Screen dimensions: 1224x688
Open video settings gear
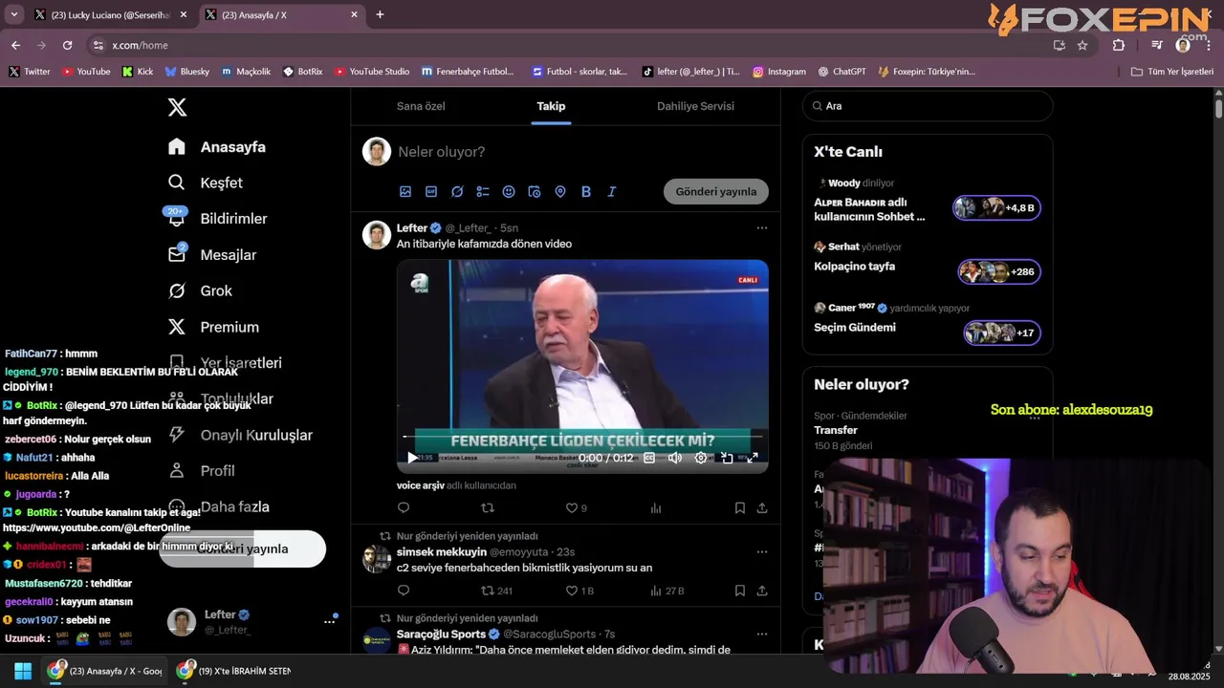click(701, 458)
